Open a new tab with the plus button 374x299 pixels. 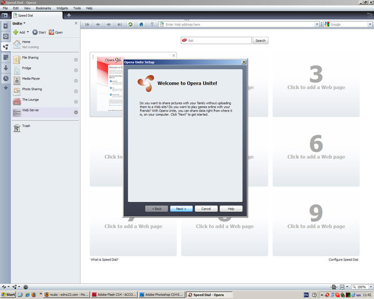point(69,15)
